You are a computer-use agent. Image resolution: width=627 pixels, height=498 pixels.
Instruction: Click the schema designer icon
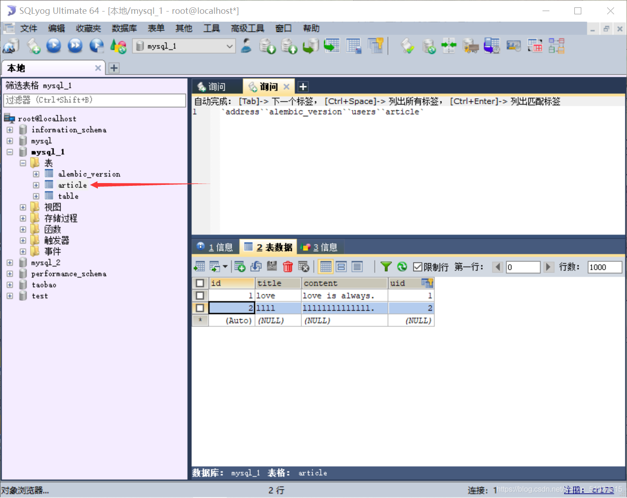coord(556,46)
